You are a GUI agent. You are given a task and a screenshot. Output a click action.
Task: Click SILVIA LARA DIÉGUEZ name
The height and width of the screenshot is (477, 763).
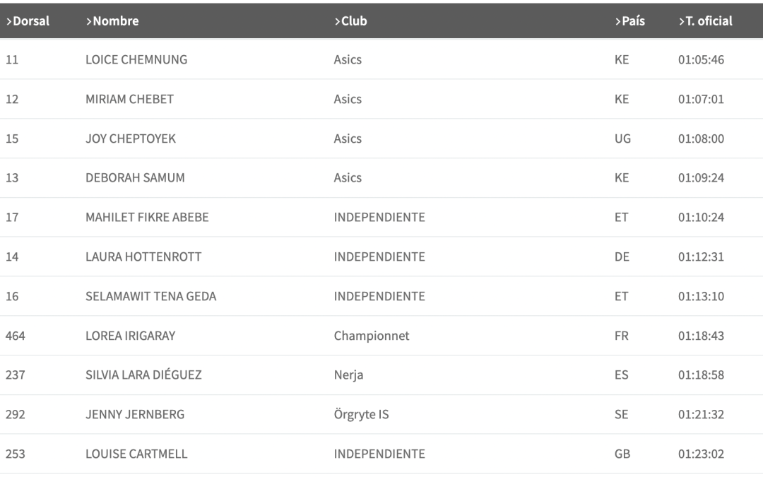click(x=143, y=375)
